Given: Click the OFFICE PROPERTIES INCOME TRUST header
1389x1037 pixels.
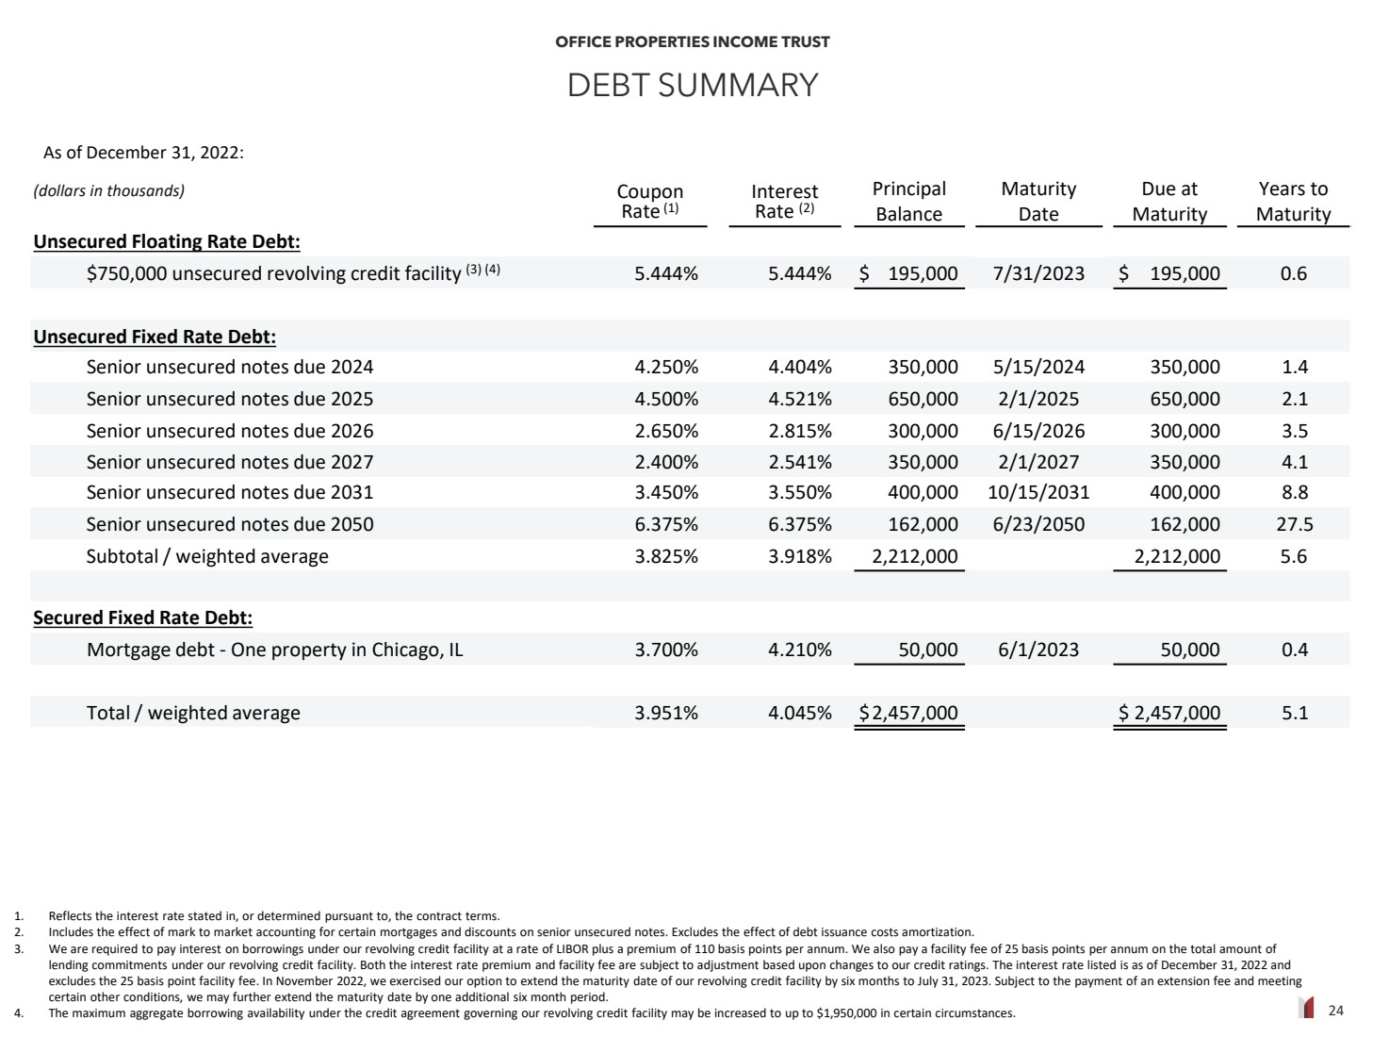Looking at the screenshot, I should 693,41.
